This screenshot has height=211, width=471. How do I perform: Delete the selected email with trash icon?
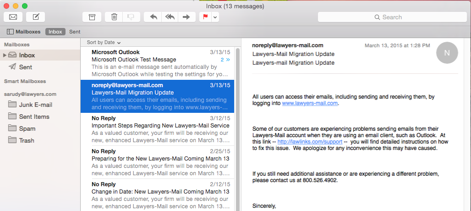[x=114, y=17]
